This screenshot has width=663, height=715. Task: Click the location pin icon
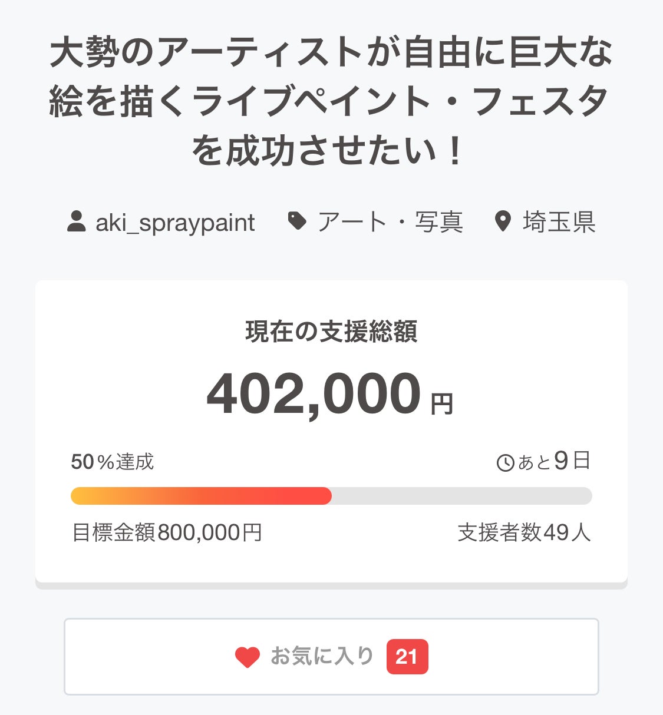click(x=503, y=222)
